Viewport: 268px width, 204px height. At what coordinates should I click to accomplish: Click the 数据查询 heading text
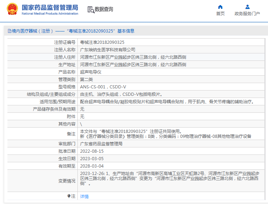[x=104, y=9]
